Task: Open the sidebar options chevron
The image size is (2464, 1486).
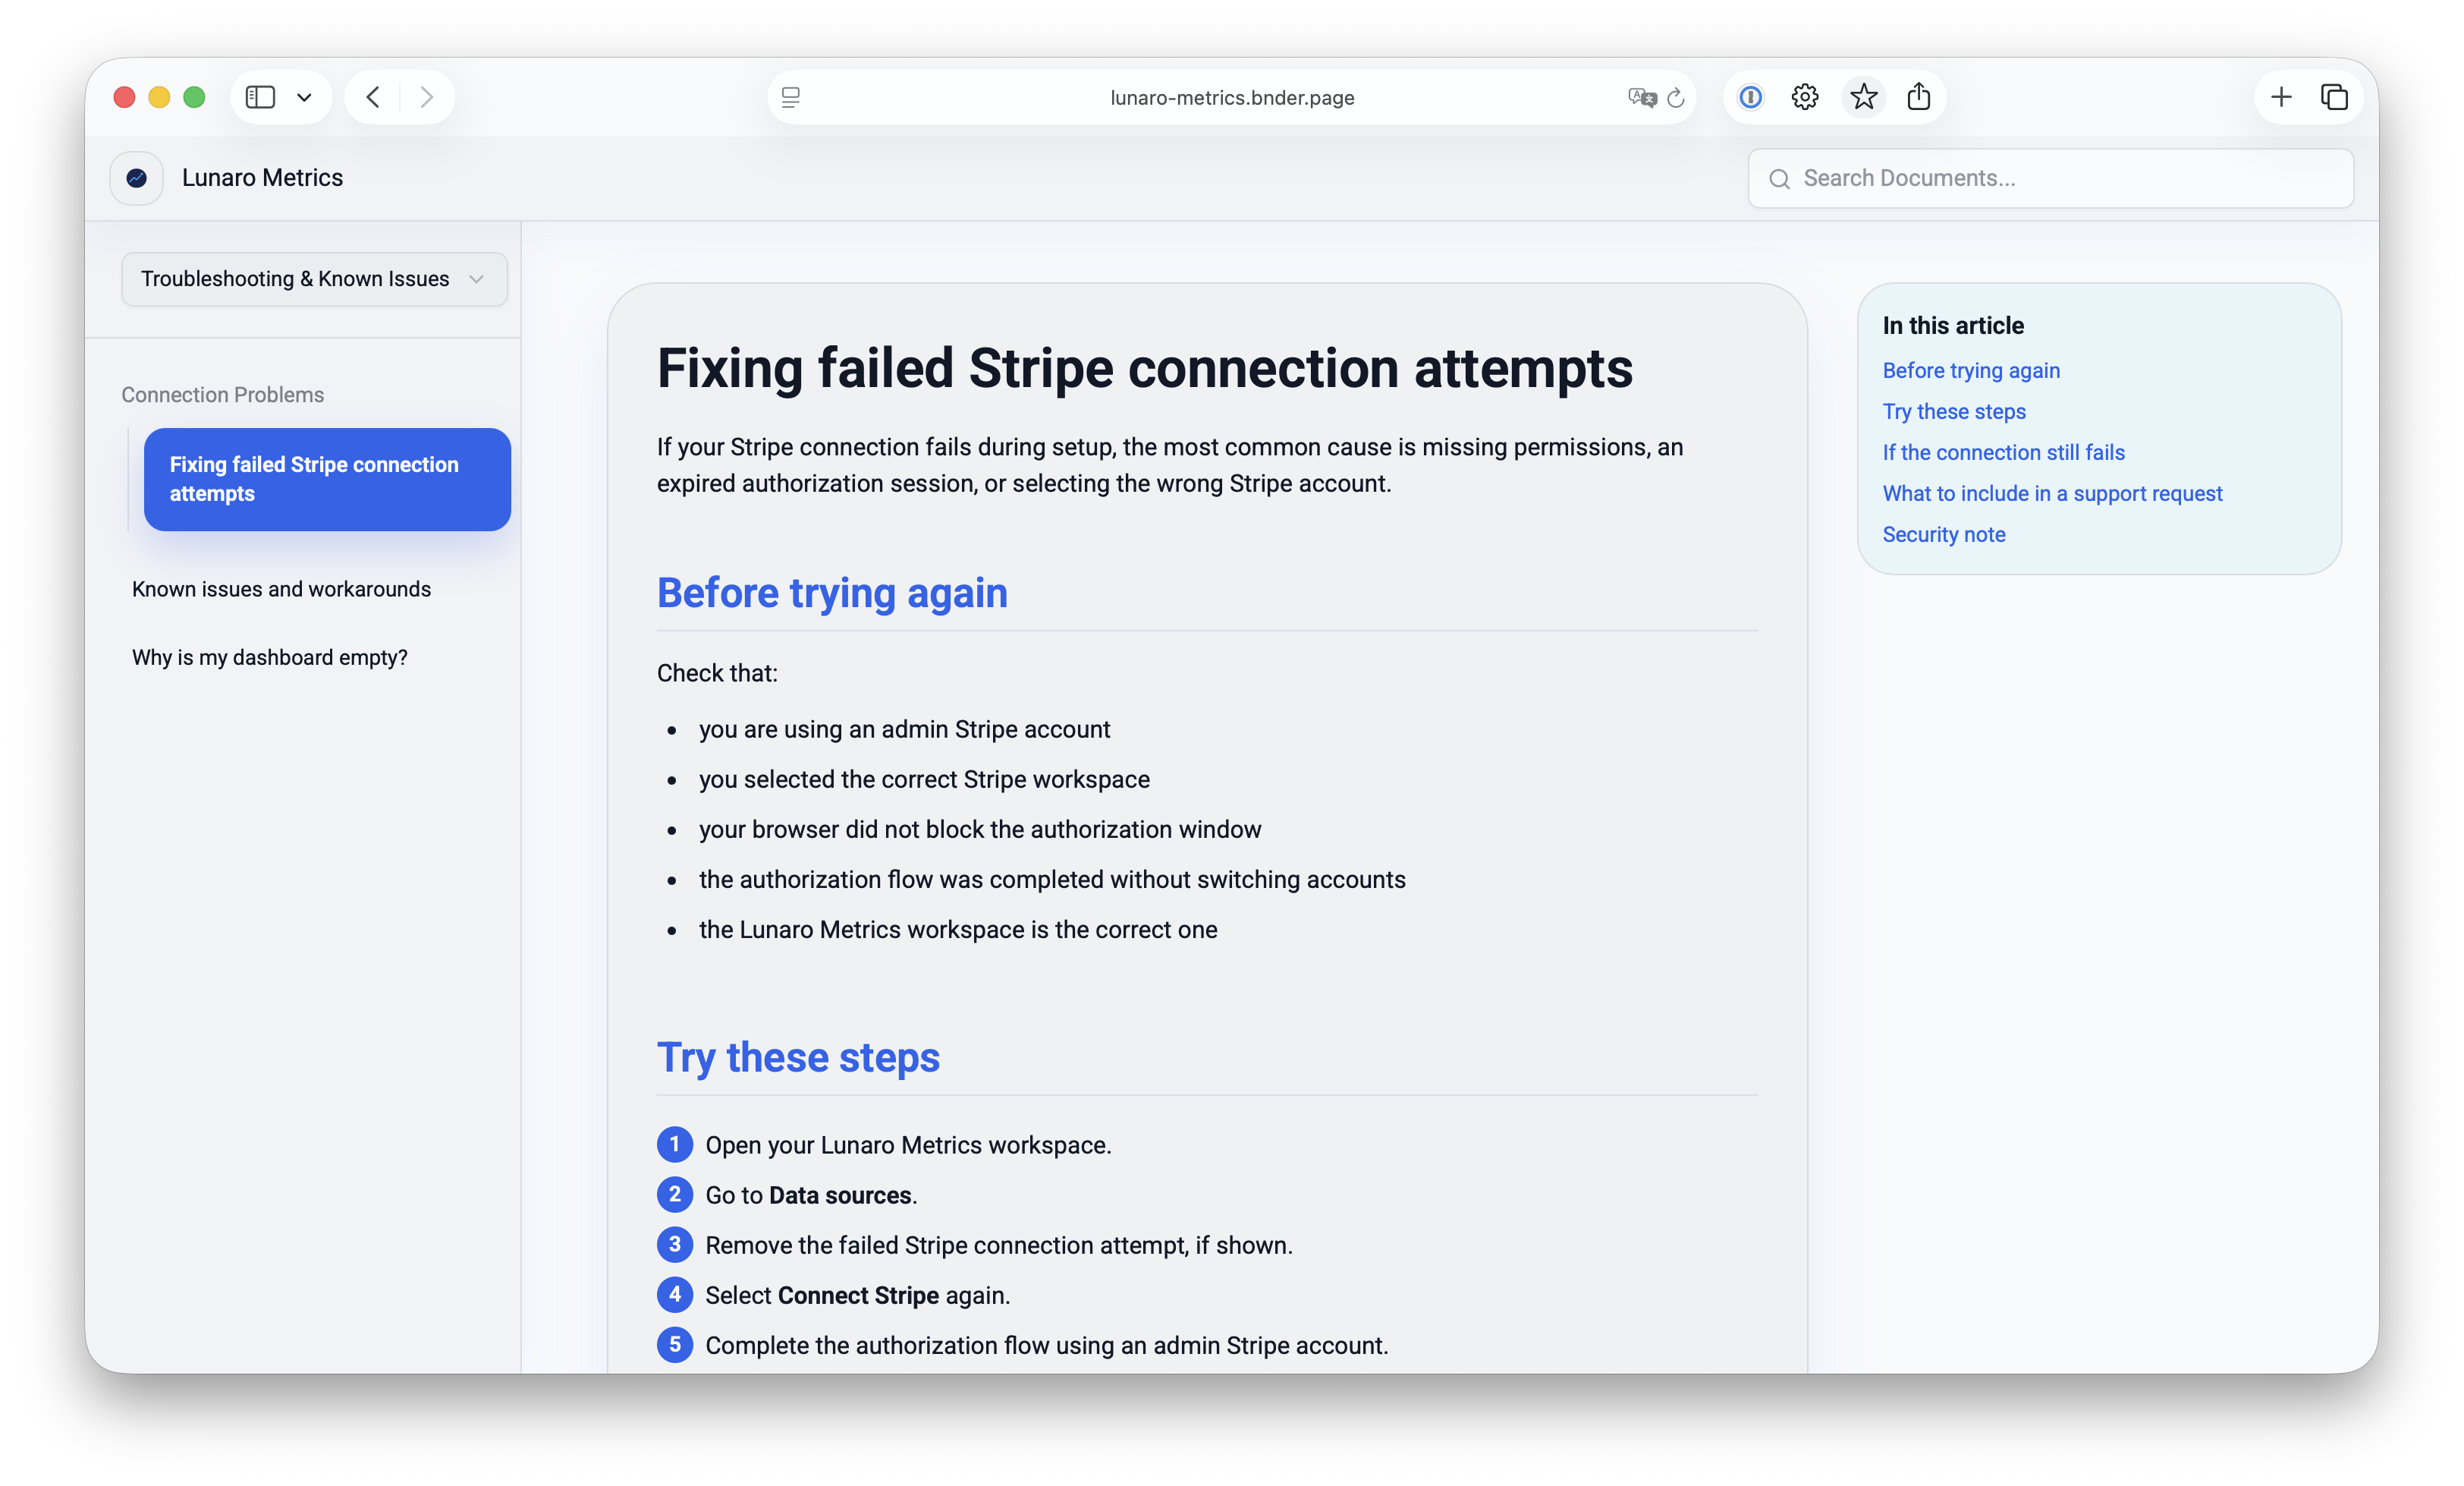Action: point(305,97)
